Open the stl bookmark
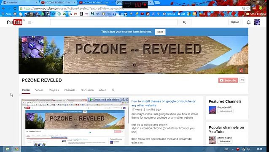 pos(202,14)
